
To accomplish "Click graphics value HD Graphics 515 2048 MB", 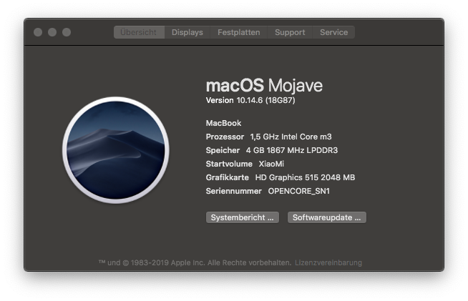I will click(x=305, y=177).
